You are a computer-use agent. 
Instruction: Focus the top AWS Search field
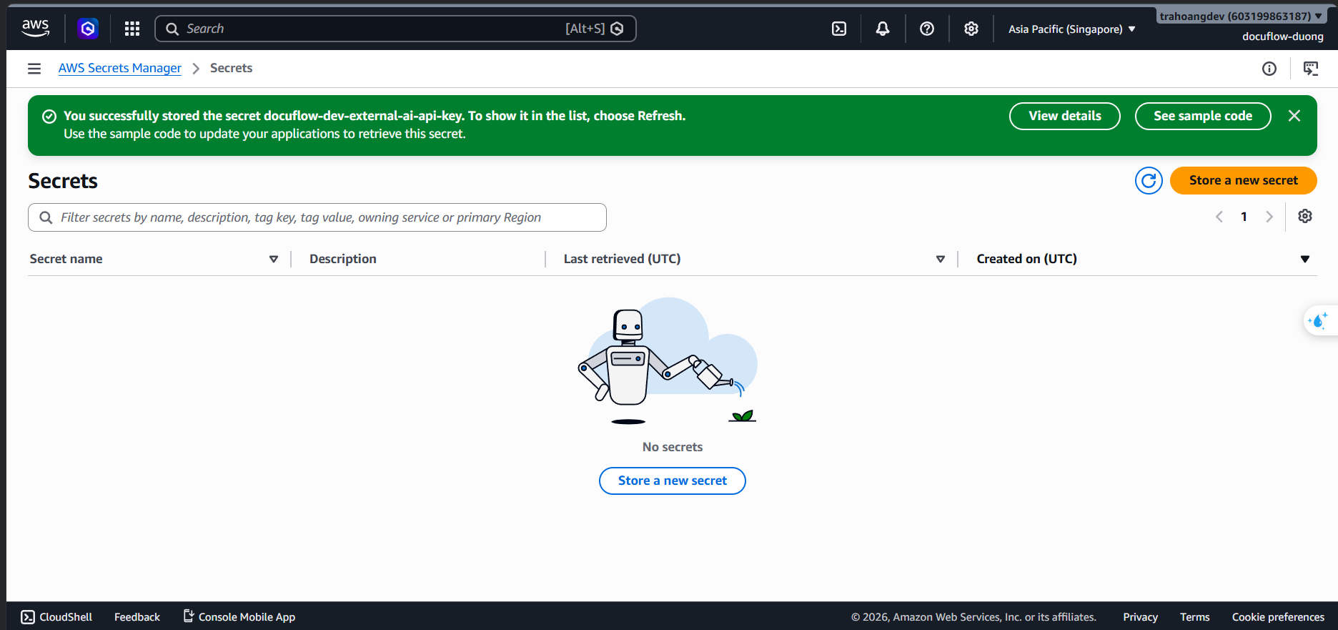[x=395, y=29]
